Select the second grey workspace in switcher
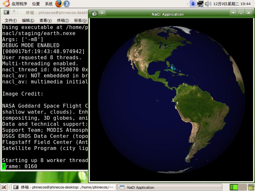The height and width of the screenshot is (191, 255). (x=242, y=187)
